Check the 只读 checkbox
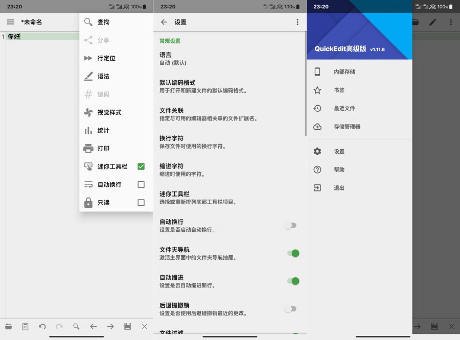460x340 pixels. tap(141, 203)
